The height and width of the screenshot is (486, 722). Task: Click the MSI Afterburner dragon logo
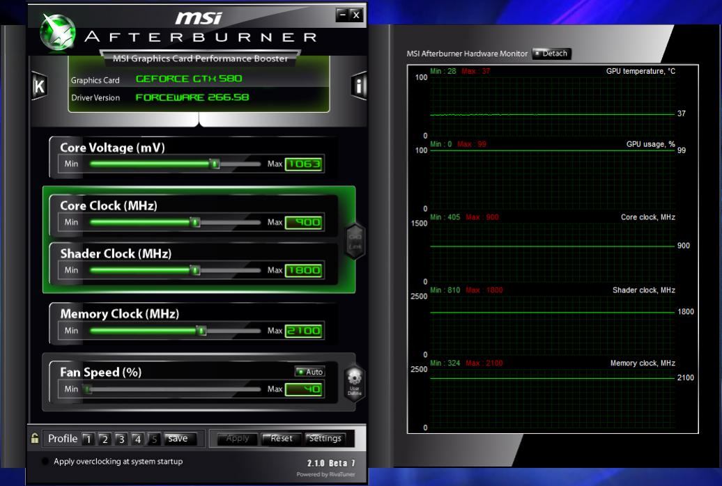58,32
